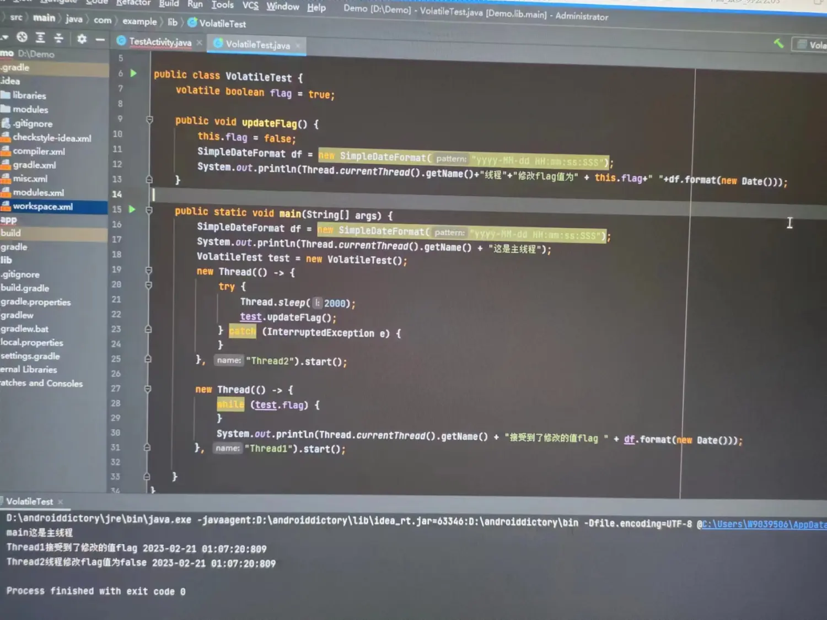
Task: Click the locate/select opened file target icon
Action: coord(22,37)
